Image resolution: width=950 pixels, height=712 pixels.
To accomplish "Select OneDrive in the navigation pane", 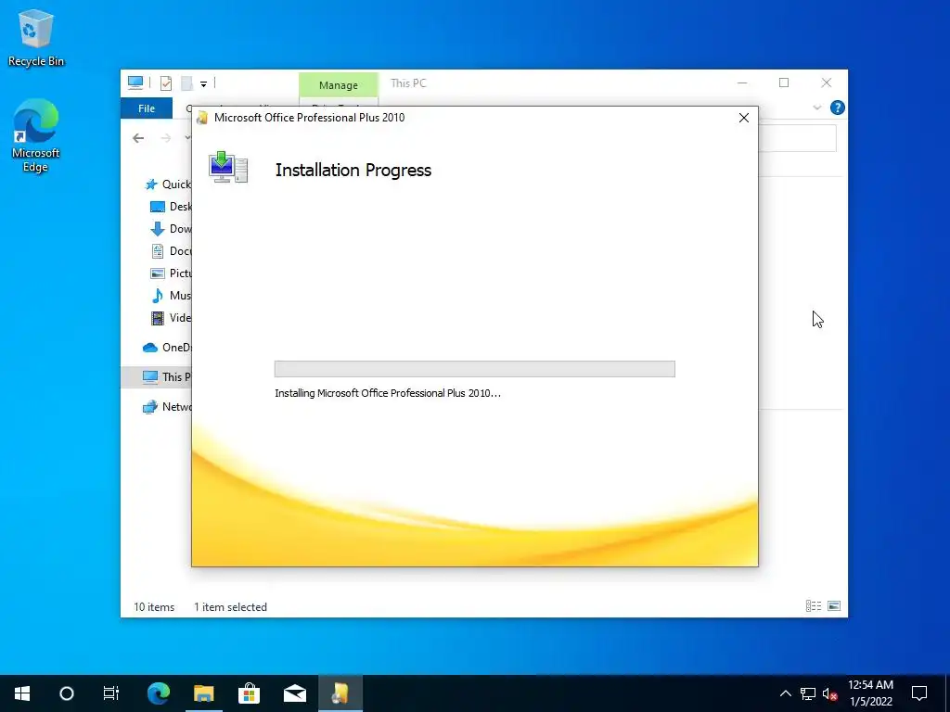I will pos(167,348).
